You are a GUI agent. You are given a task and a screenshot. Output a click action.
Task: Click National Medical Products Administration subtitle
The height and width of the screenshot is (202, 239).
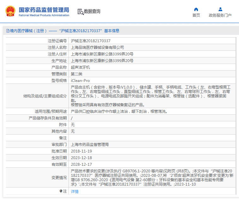tap(44, 15)
